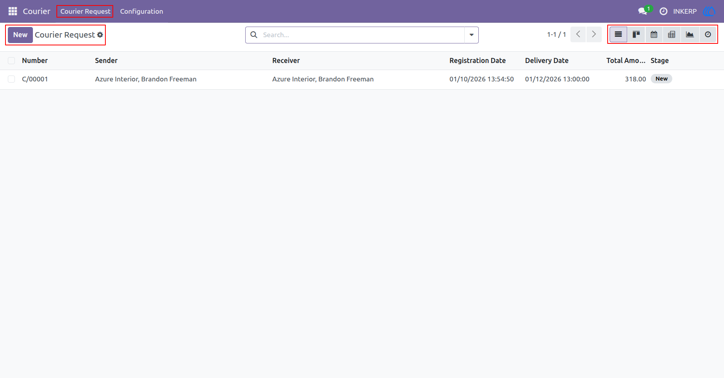Click the INKERP company name
This screenshot has width=724, height=378.
point(685,11)
